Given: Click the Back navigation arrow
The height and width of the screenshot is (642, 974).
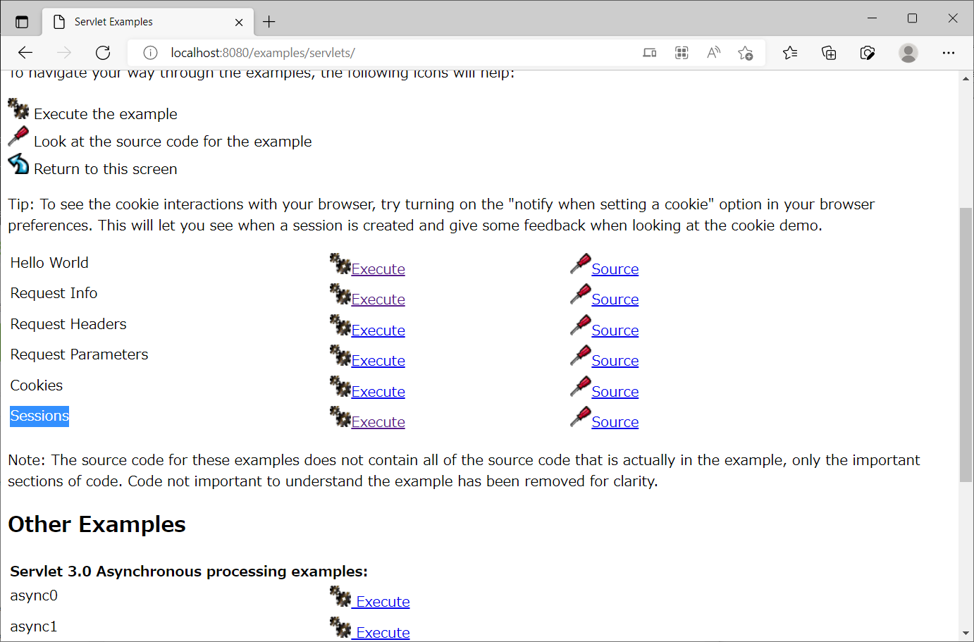Looking at the screenshot, I should click(x=25, y=52).
